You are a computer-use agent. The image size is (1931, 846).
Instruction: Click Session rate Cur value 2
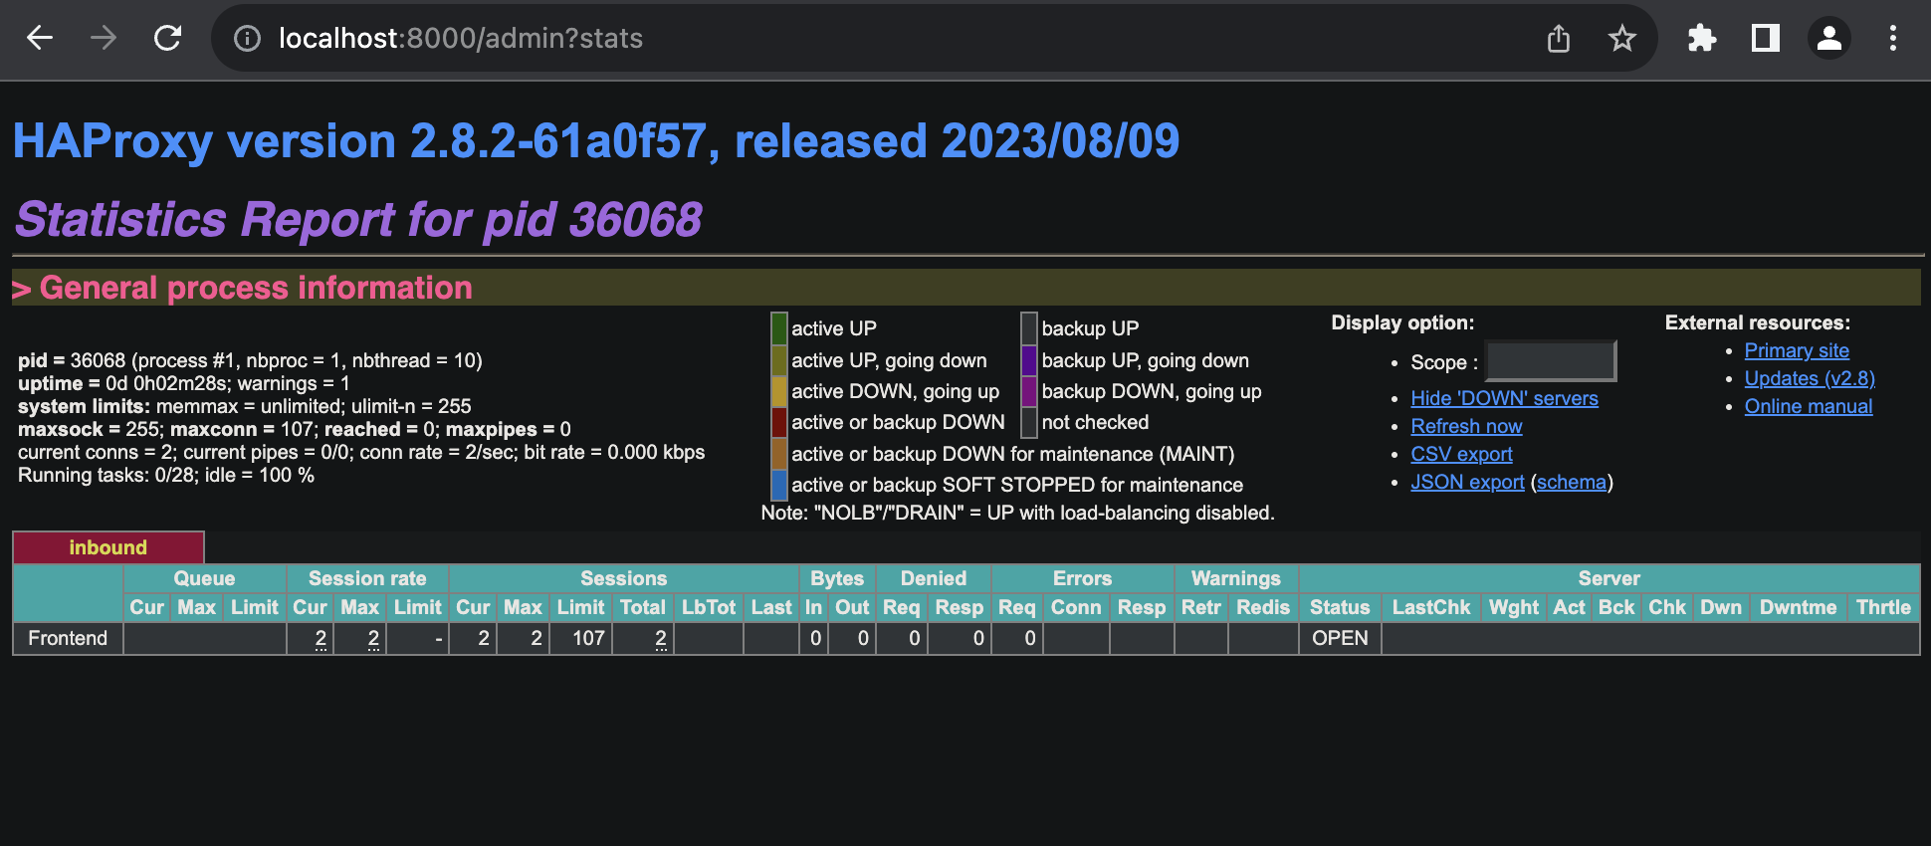tap(321, 638)
